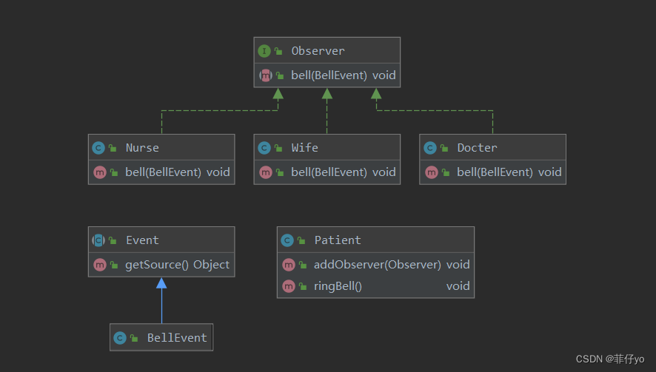Click the blue inheritance arrow under Event

click(161, 301)
